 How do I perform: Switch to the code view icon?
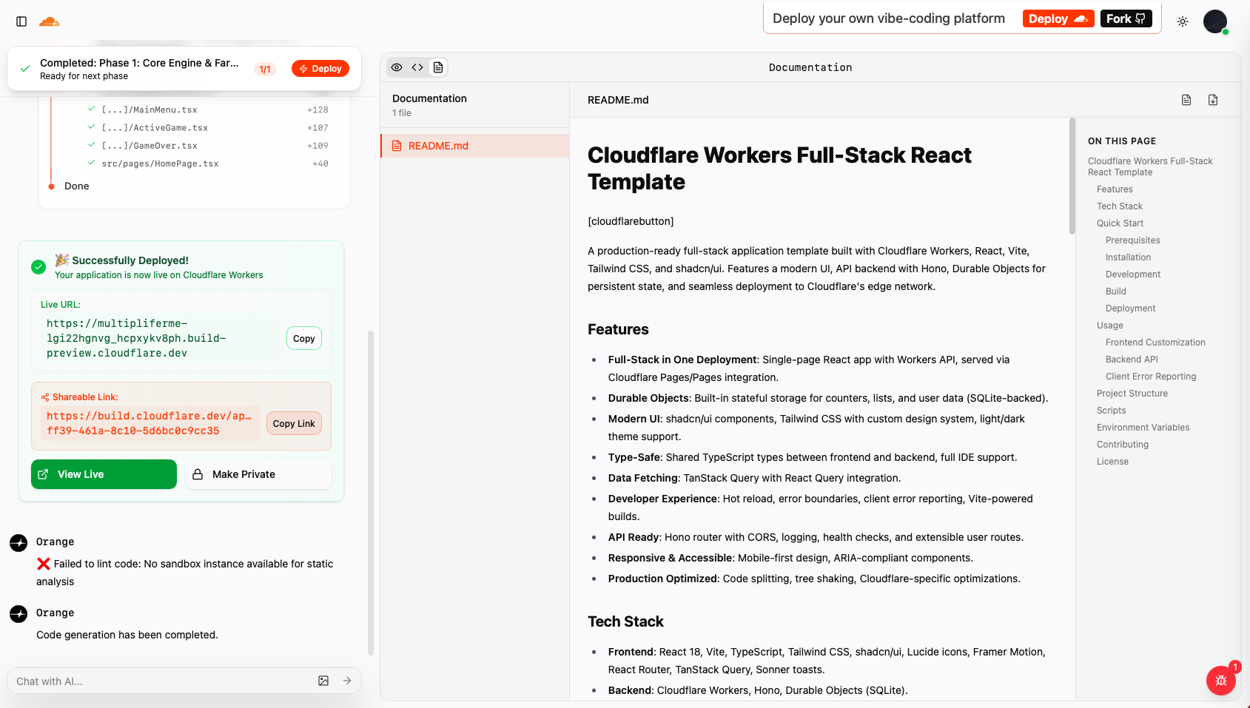click(x=417, y=67)
